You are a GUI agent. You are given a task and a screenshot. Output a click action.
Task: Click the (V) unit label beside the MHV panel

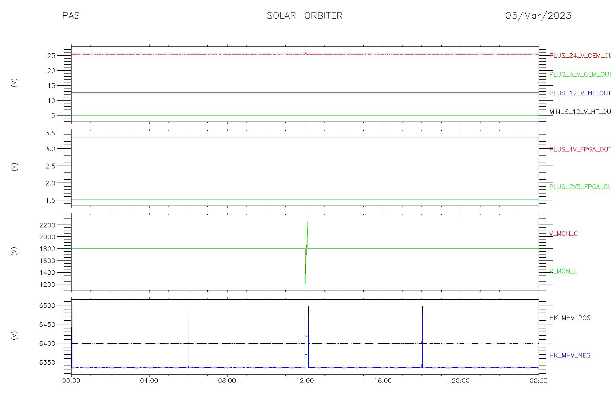[14, 335]
